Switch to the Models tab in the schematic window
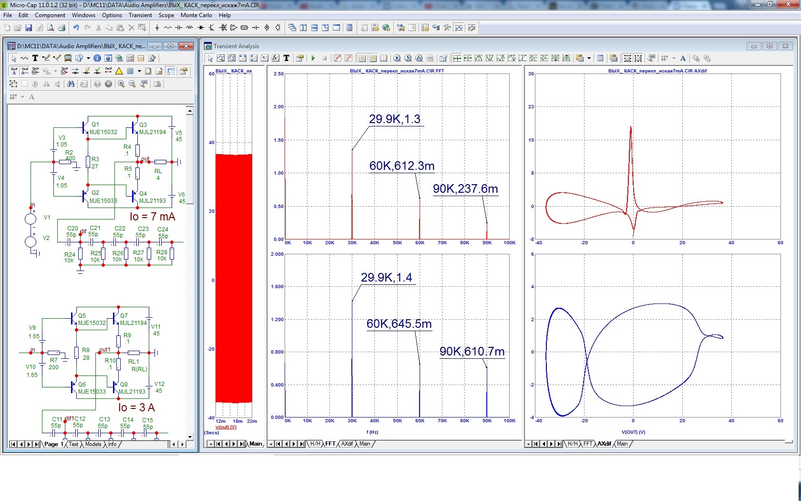The image size is (801, 501). [93, 444]
